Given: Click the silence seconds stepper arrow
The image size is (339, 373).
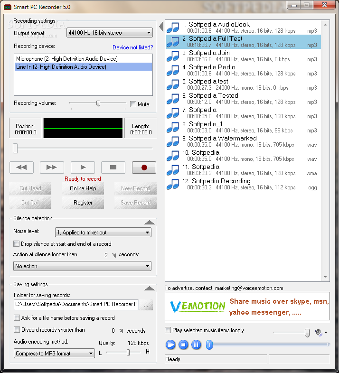Looking at the screenshot, I should (x=114, y=255).
